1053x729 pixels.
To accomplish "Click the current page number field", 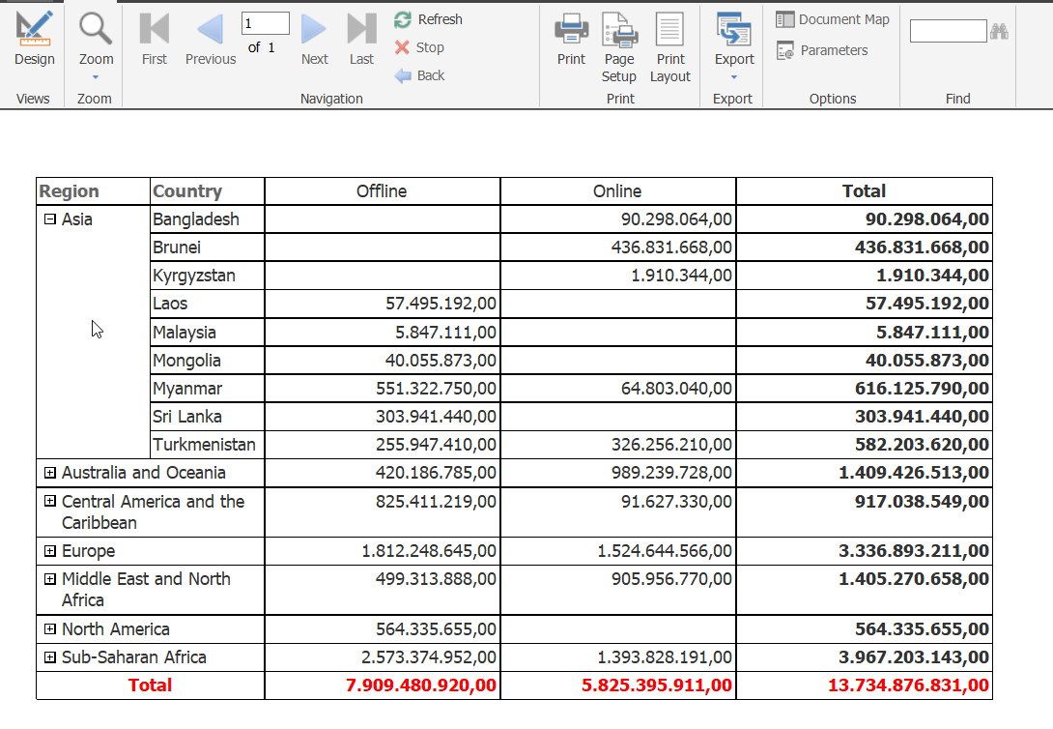I will click(265, 23).
